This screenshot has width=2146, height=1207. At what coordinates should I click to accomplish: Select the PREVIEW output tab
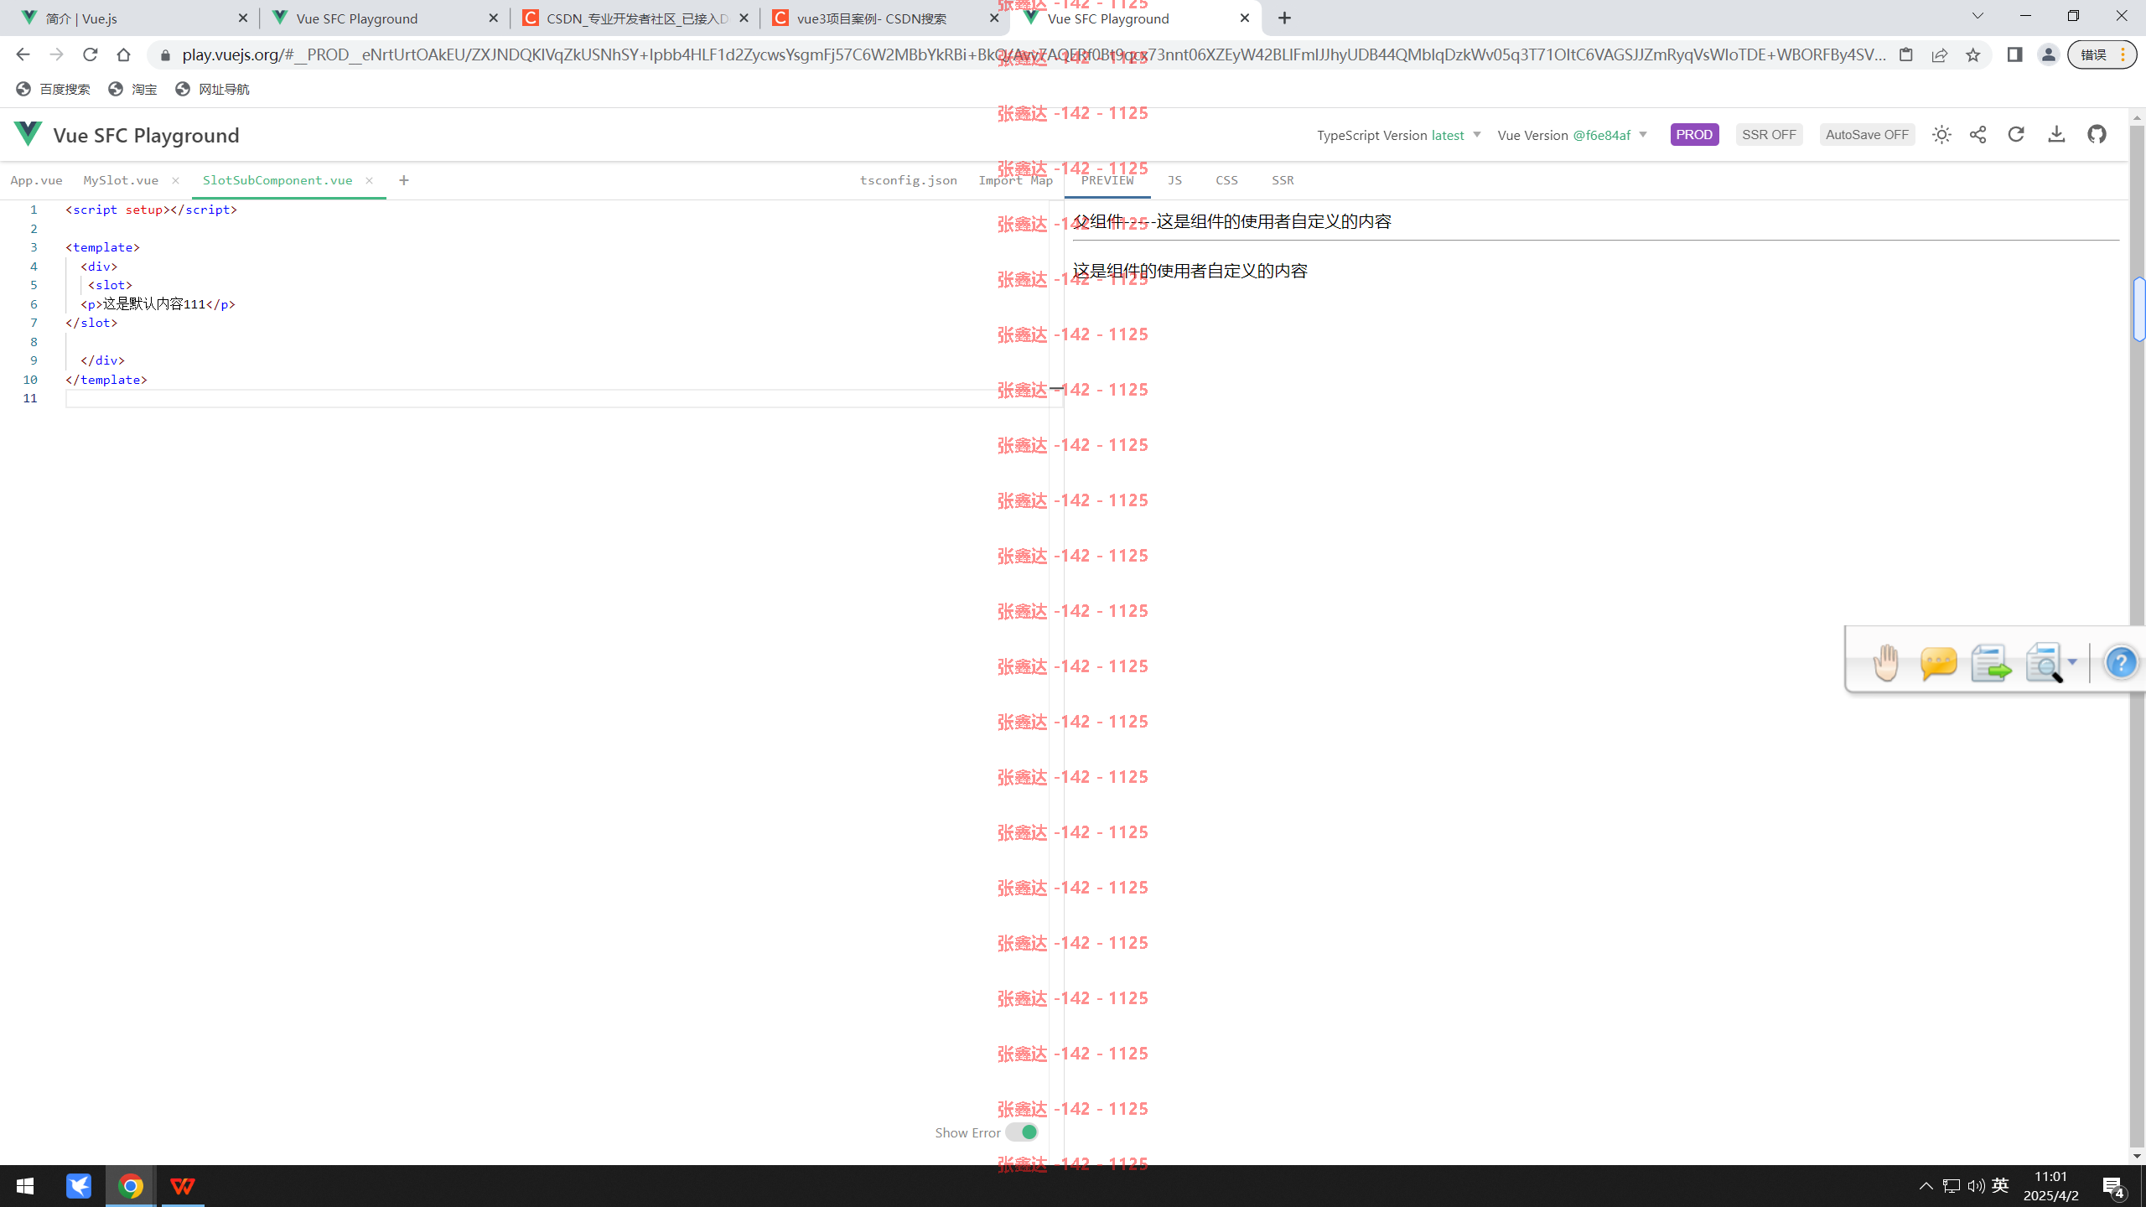(1107, 180)
